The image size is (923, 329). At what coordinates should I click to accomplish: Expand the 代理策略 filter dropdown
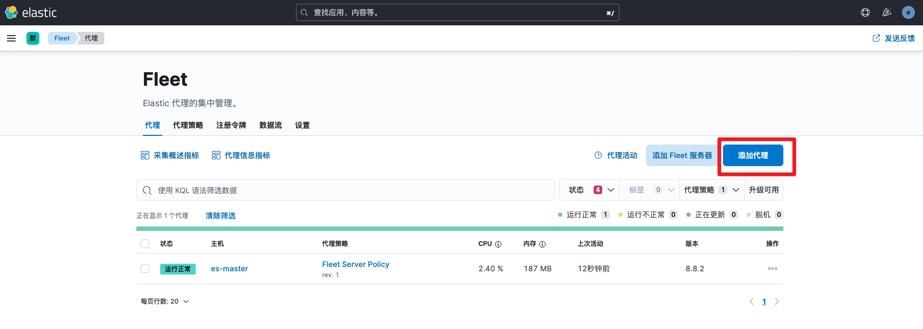pyautogui.click(x=712, y=190)
